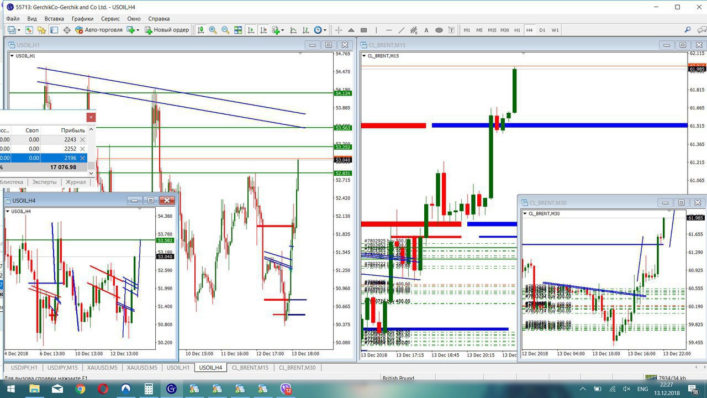Zoom in the chart with magnifier plus
707x398 pixels.
coord(213,30)
